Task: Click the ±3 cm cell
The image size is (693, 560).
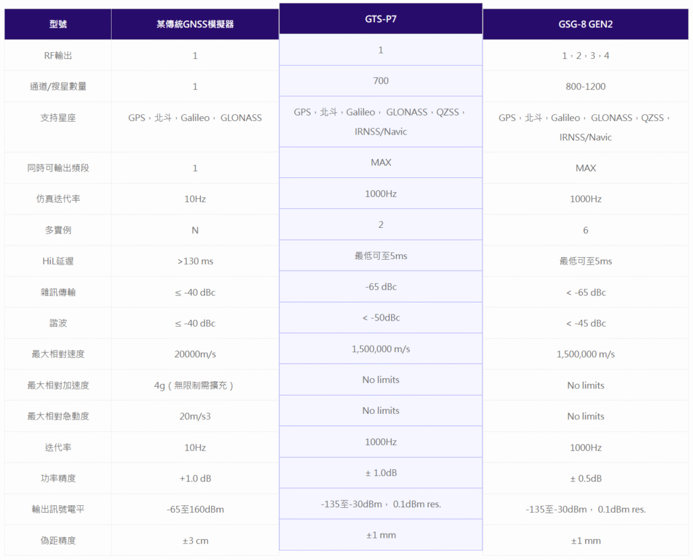Action: click(x=195, y=540)
